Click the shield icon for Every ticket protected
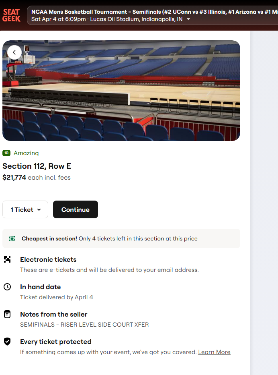 [x=7, y=342]
